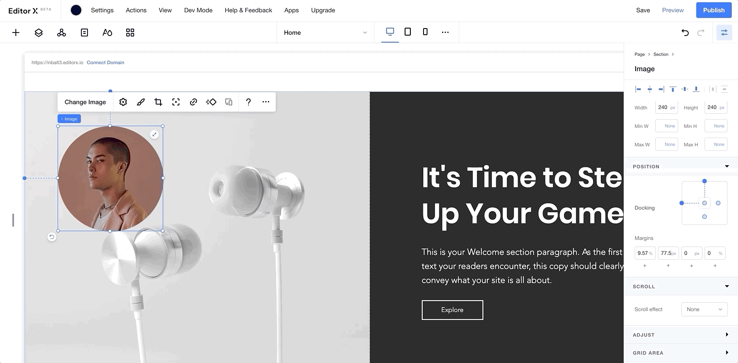The height and width of the screenshot is (363, 738).
Task: Click the Undo arrow
Action: [x=685, y=32]
